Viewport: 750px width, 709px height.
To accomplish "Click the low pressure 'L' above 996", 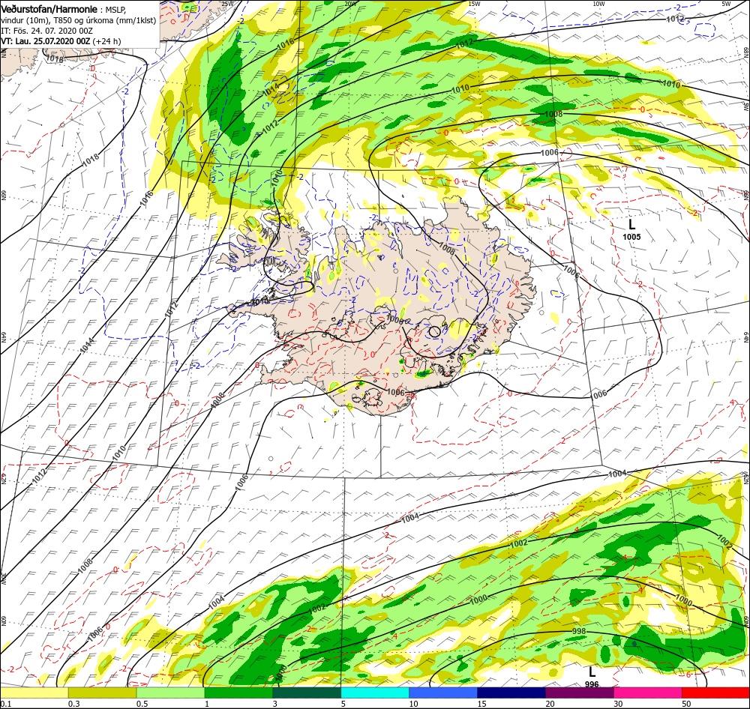I will click(x=592, y=672).
